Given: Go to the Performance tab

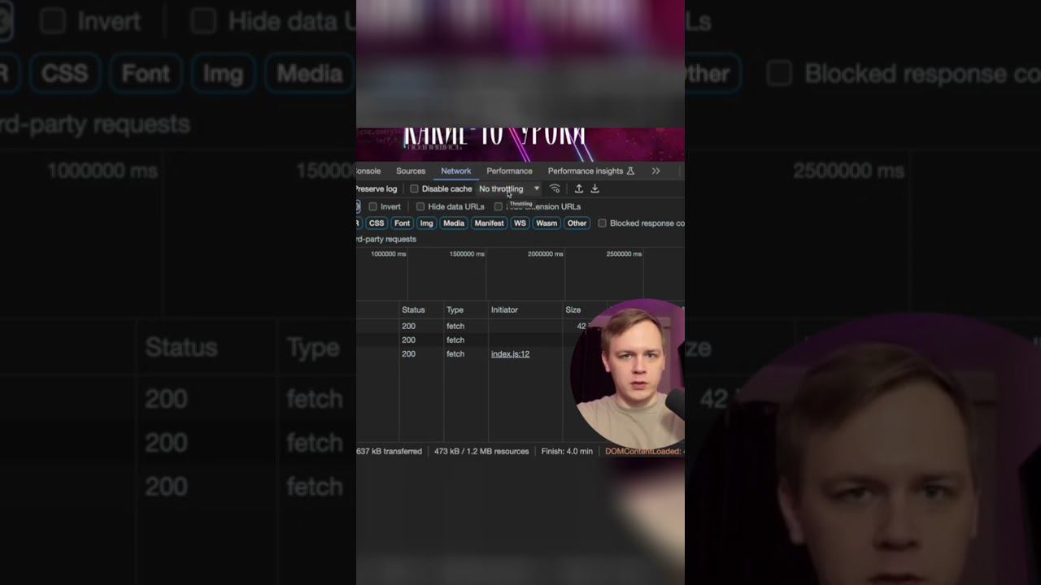Looking at the screenshot, I should tap(509, 171).
